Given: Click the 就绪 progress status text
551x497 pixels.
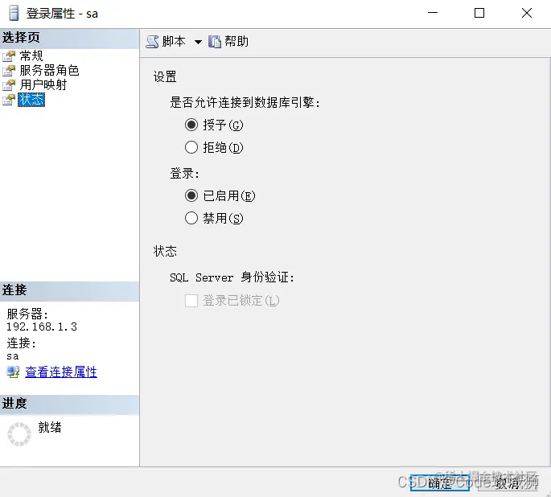Looking at the screenshot, I should (x=50, y=428).
